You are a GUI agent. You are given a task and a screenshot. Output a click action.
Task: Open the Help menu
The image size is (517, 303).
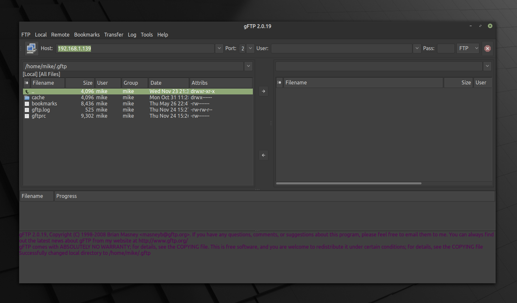[x=163, y=35]
